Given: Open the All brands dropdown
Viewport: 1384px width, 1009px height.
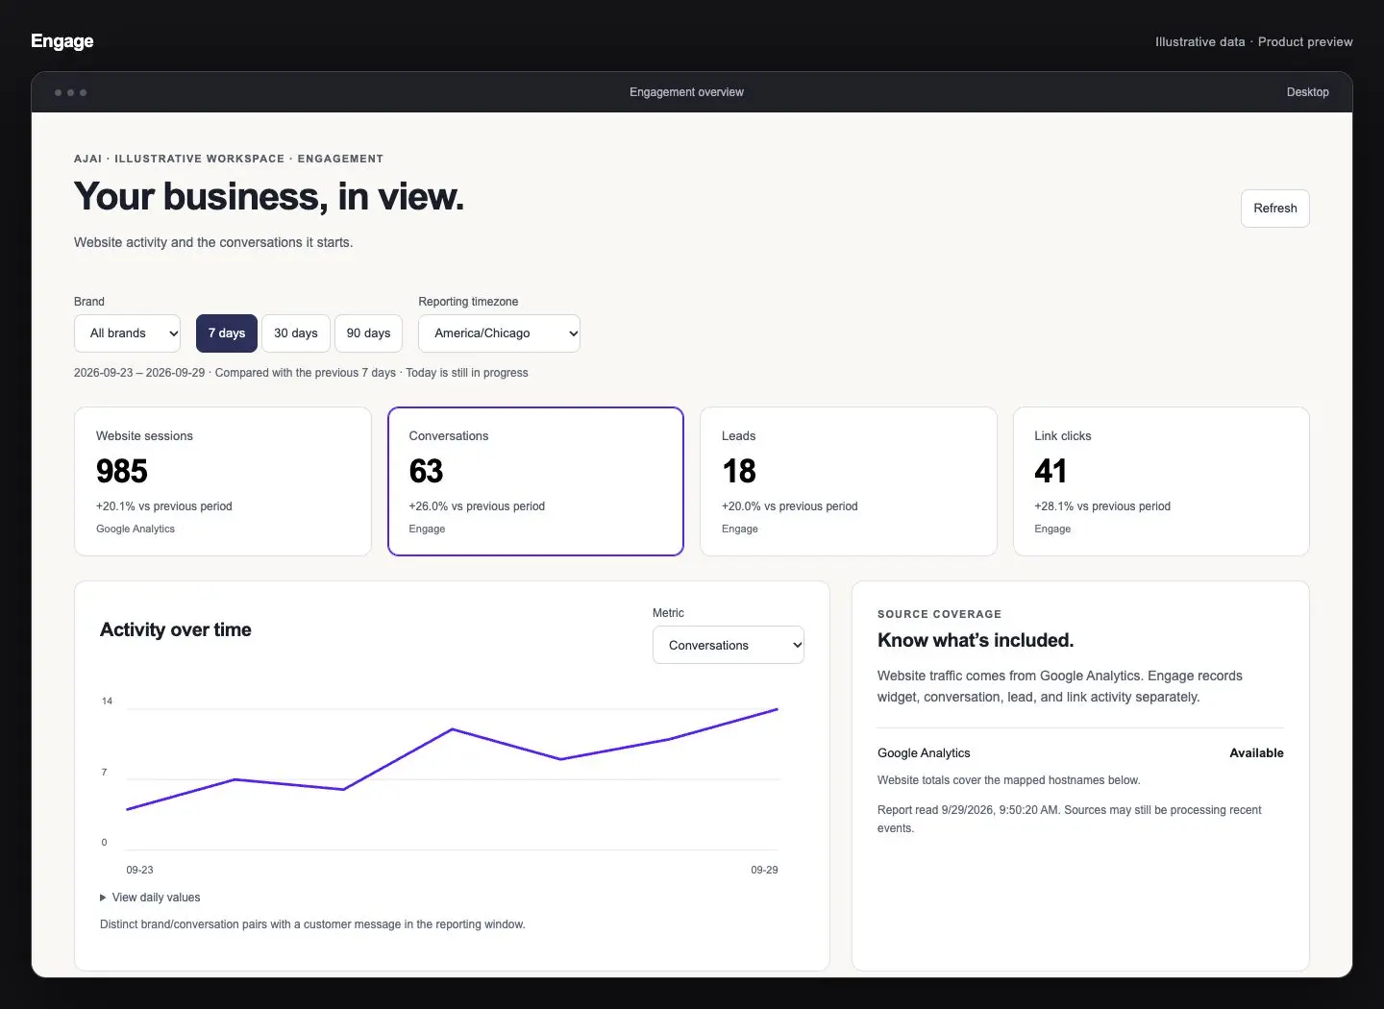Looking at the screenshot, I should click(127, 333).
